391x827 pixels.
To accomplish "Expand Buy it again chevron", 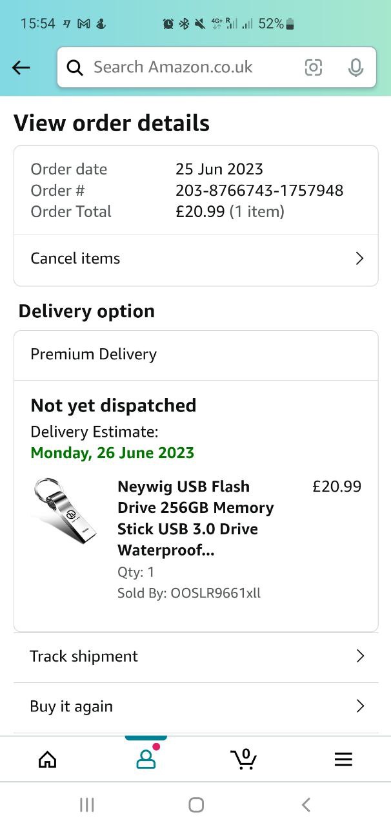I will point(360,706).
